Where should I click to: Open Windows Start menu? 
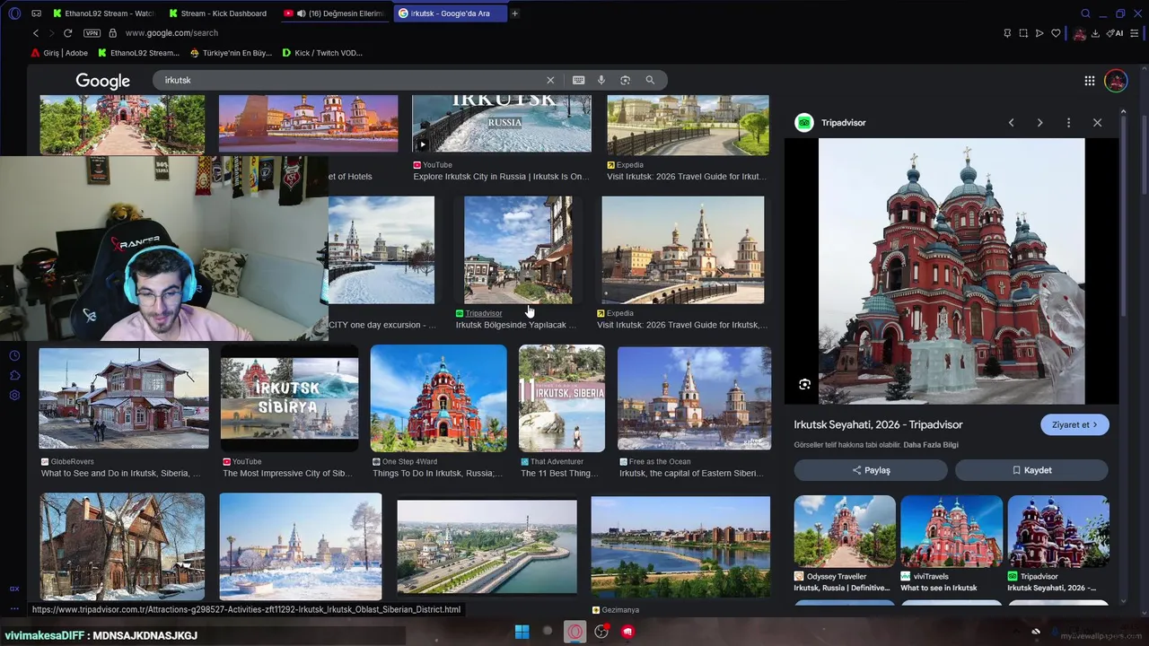point(522,632)
